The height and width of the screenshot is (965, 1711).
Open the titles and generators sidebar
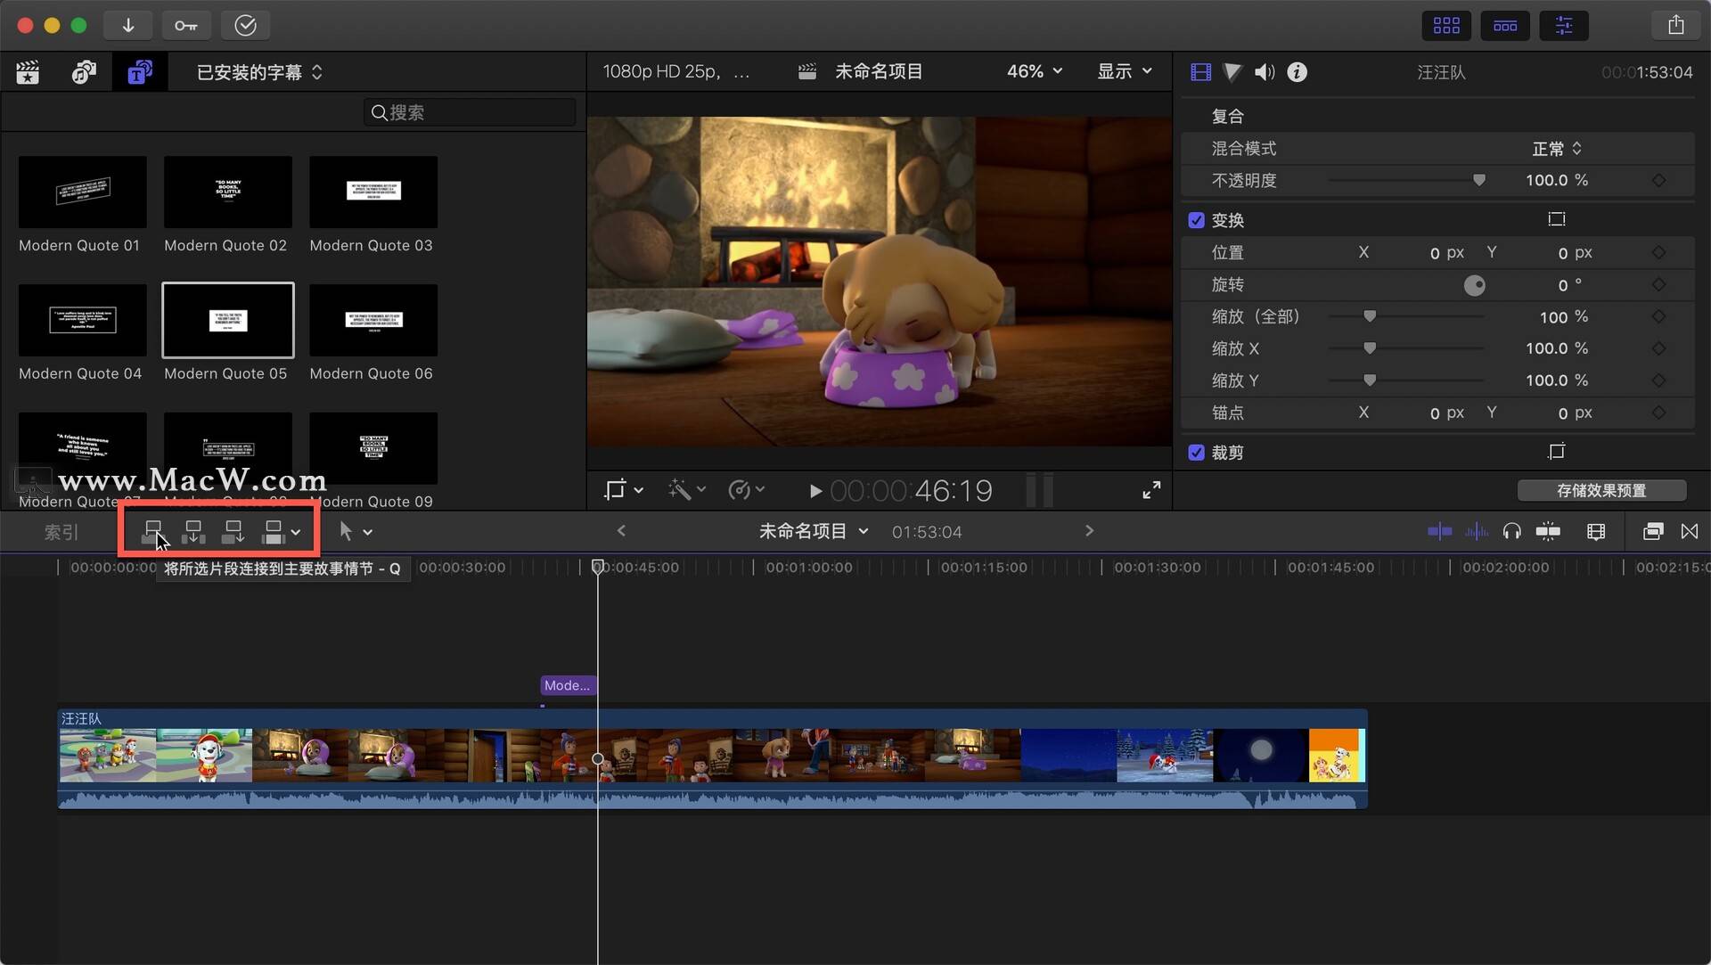(140, 72)
